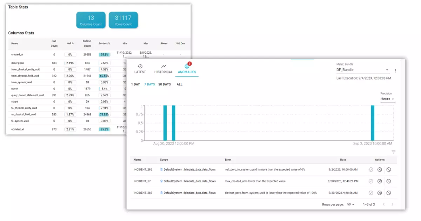Click the 31117 Rows Count card
This screenshot has width=421, height=221.
click(123, 20)
